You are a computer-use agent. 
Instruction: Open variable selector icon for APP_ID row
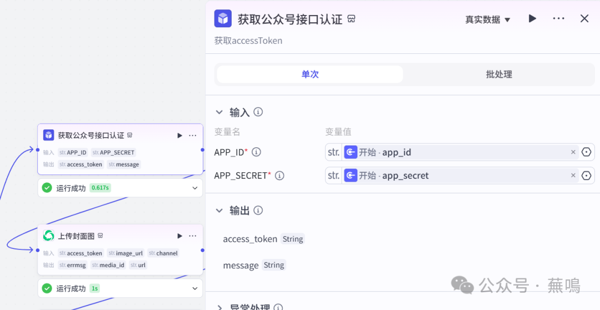click(586, 152)
